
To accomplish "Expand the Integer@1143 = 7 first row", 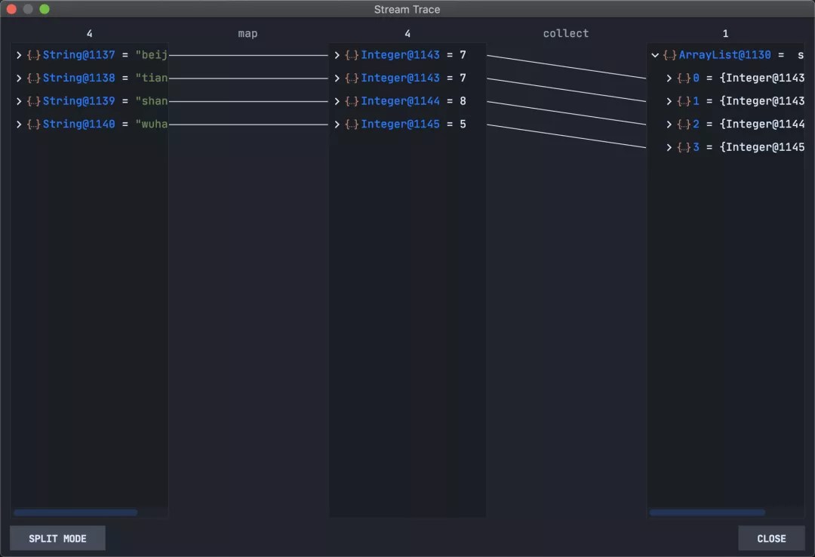I will click(337, 55).
